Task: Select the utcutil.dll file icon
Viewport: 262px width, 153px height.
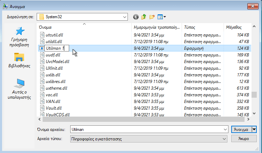Action: pos(42,35)
